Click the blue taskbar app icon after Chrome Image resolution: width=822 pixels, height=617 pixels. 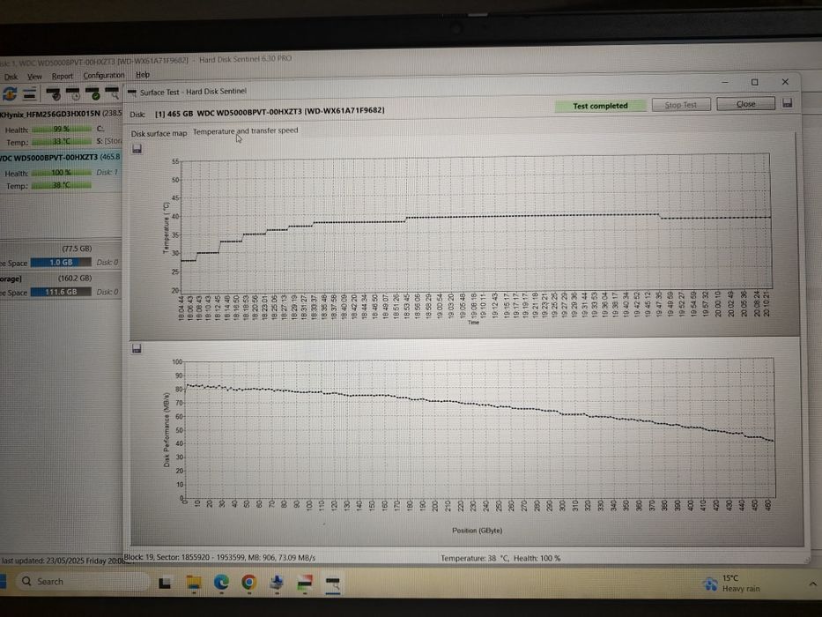click(277, 583)
